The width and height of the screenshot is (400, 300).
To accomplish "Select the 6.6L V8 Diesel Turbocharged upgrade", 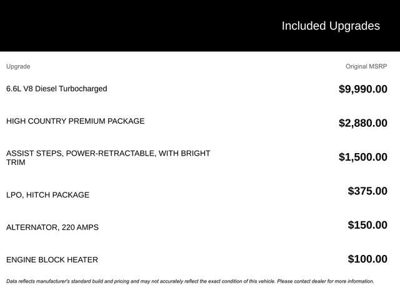I will coord(56,89).
